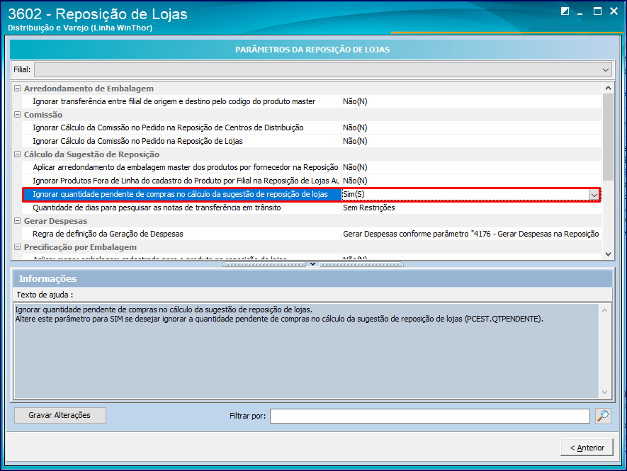This screenshot has height=471, width=627.
Task: Click Precificação por Embalagem group title
Action: tap(80, 247)
